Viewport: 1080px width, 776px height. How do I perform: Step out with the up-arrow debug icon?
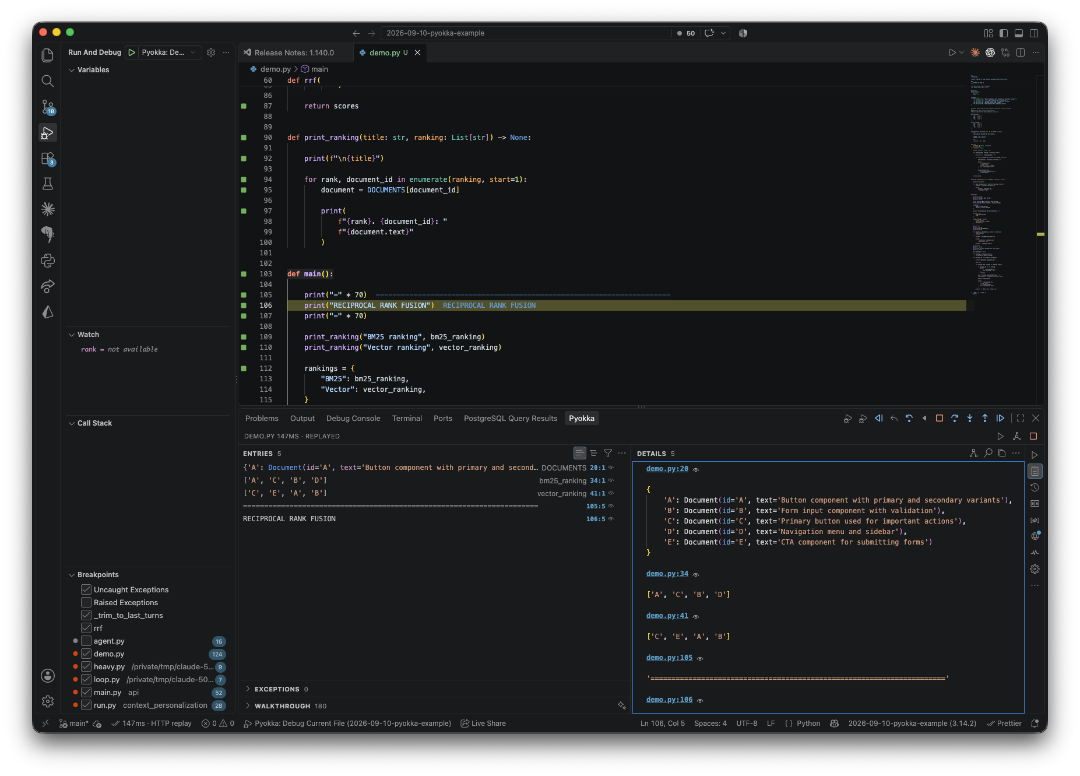click(985, 418)
